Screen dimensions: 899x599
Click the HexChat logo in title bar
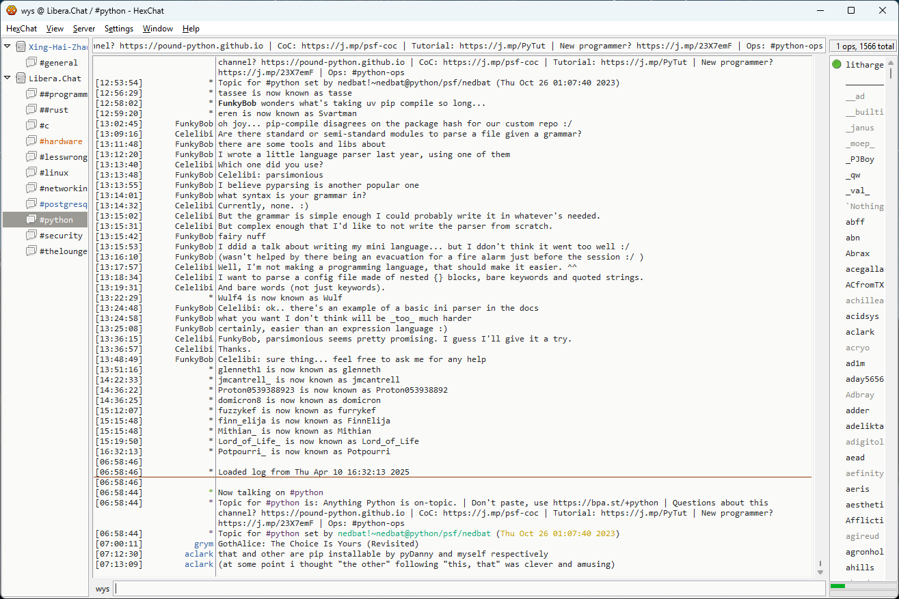(11, 10)
